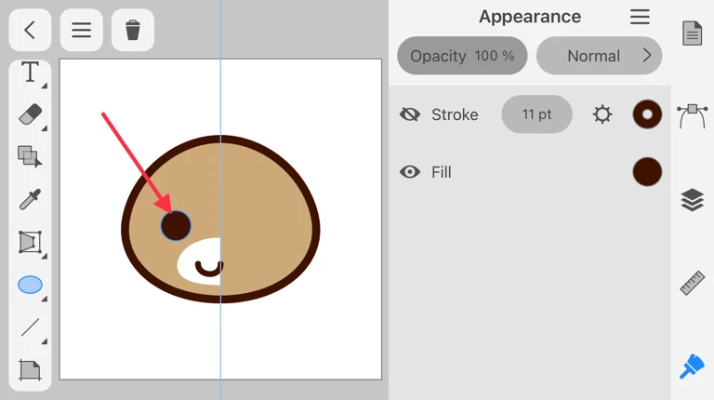Select the Ellipse shape tool
The height and width of the screenshot is (400, 714).
[x=30, y=285]
